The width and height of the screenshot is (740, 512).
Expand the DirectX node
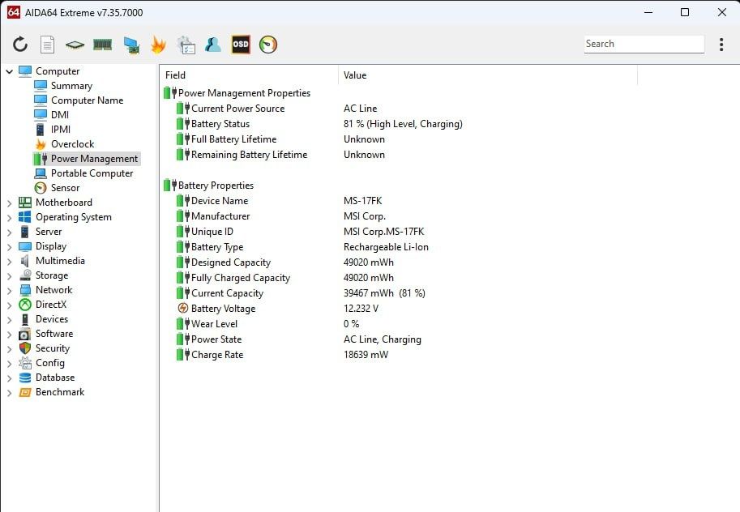(x=9, y=305)
